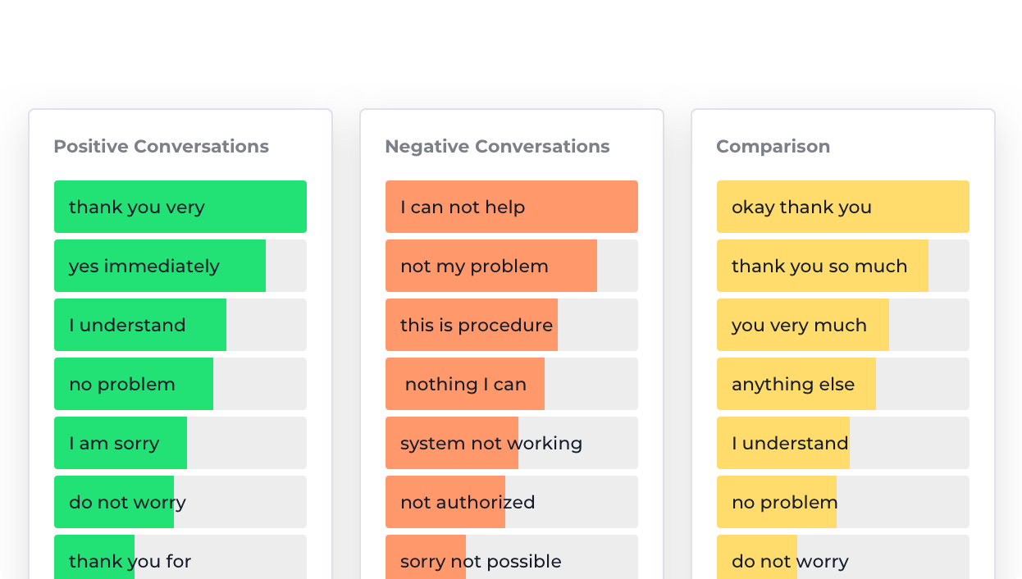Click the 'thank you for' bar

click(180, 557)
